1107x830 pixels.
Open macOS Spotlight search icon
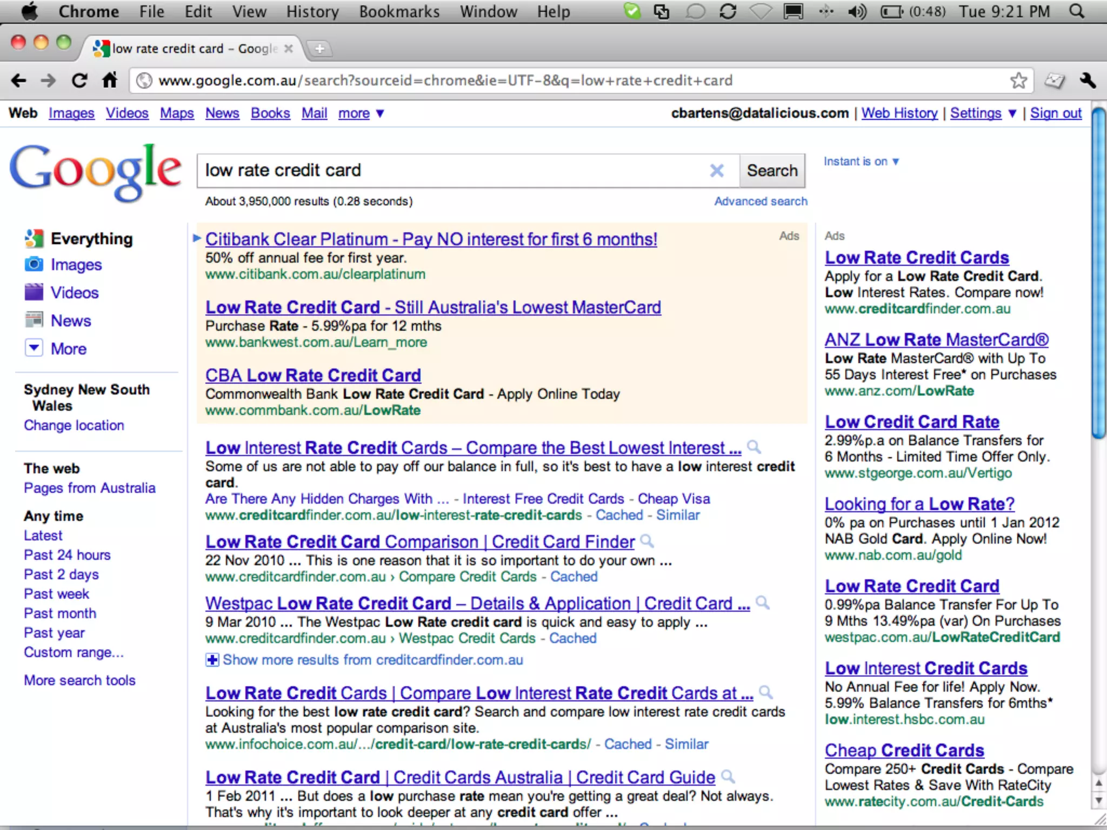click(x=1077, y=11)
